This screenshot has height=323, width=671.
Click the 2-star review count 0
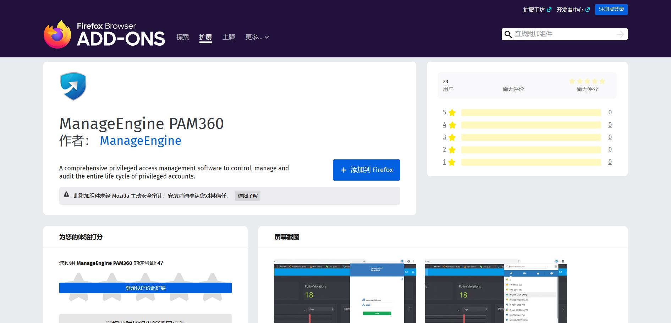[x=610, y=149]
